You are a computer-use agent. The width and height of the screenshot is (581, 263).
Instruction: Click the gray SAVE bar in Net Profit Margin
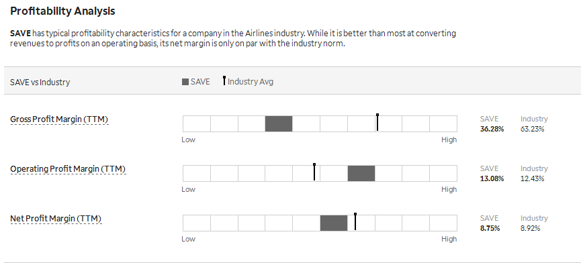click(334, 223)
